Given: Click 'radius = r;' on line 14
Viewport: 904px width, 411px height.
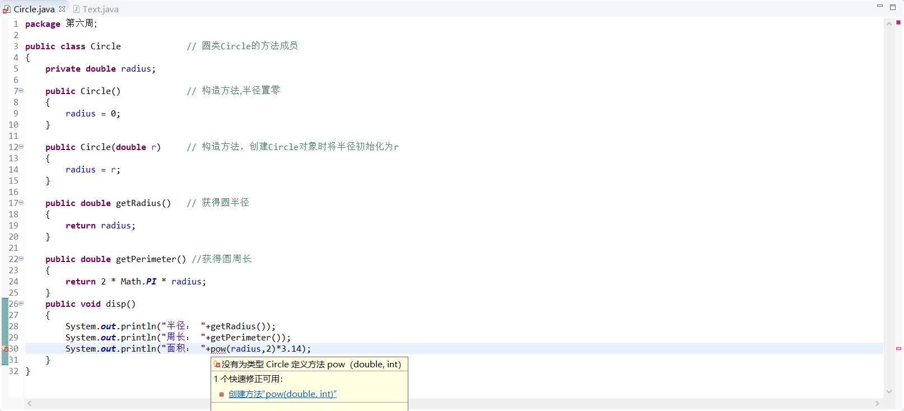Looking at the screenshot, I should pos(93,170).
